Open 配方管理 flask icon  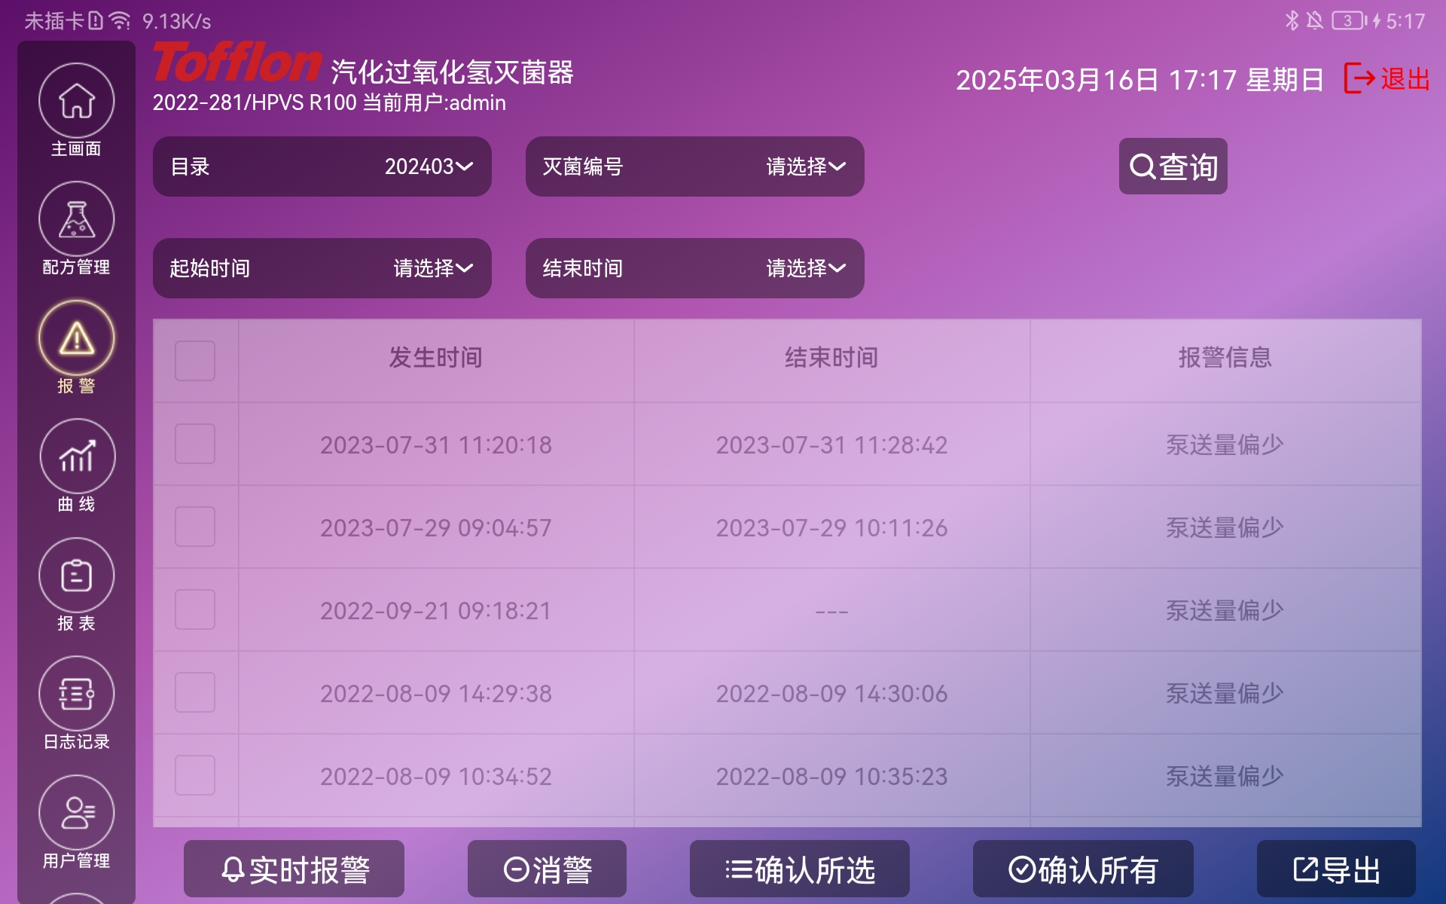(x=77, y=219)
